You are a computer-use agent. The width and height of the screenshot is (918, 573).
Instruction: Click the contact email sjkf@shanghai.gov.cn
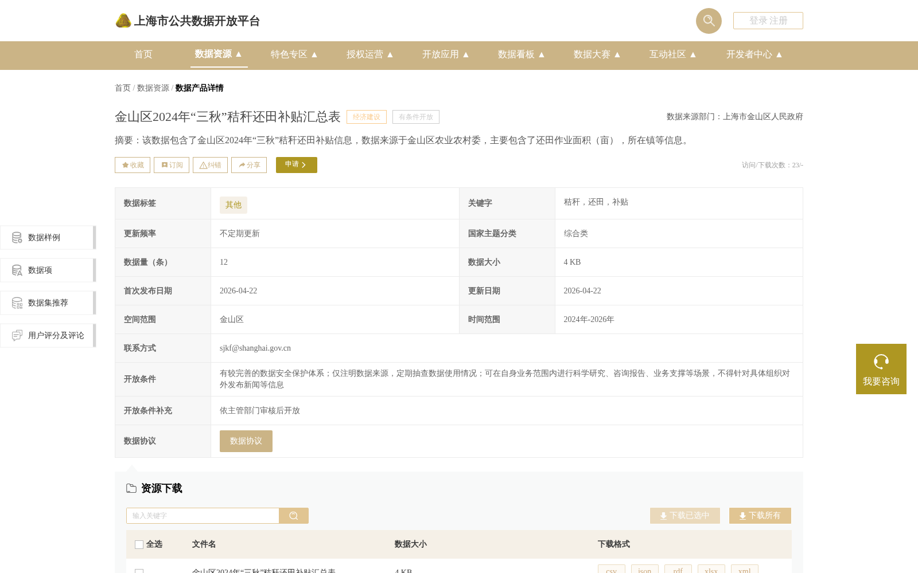pos(255,348)
